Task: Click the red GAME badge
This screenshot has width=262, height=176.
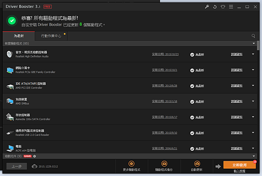Action: point(28,156)
